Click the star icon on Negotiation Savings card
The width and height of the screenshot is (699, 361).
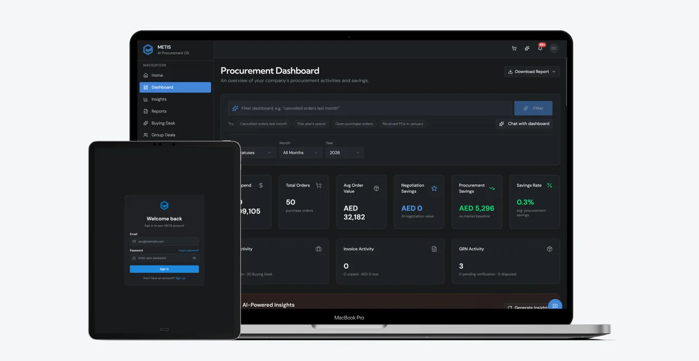[x=434, y=188]
